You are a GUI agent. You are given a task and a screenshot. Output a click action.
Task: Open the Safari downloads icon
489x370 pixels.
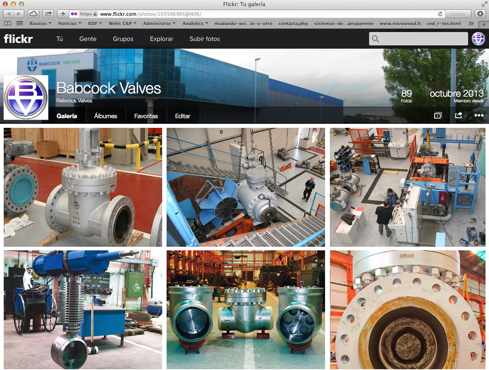[480, 14]
